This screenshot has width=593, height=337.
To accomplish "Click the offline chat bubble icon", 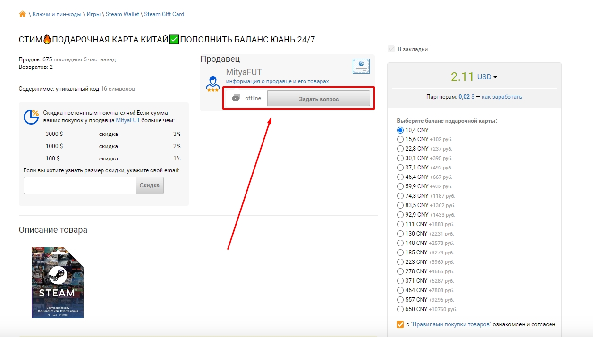I will pos(236,98).
